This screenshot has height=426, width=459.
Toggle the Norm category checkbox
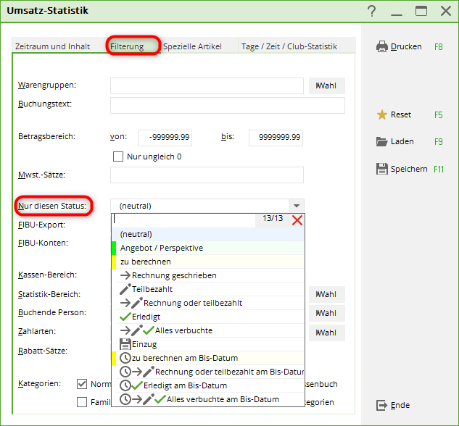click(x=82, y=384)
